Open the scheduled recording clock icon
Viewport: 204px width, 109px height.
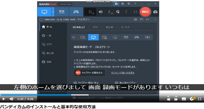[129, 4]
